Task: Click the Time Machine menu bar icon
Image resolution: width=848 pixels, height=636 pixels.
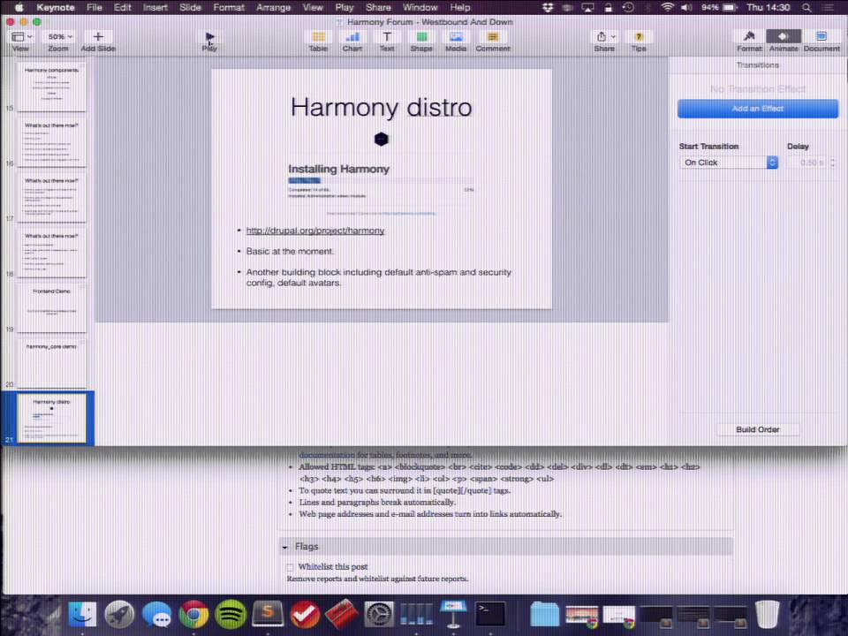Action: [x=628, y=8]
